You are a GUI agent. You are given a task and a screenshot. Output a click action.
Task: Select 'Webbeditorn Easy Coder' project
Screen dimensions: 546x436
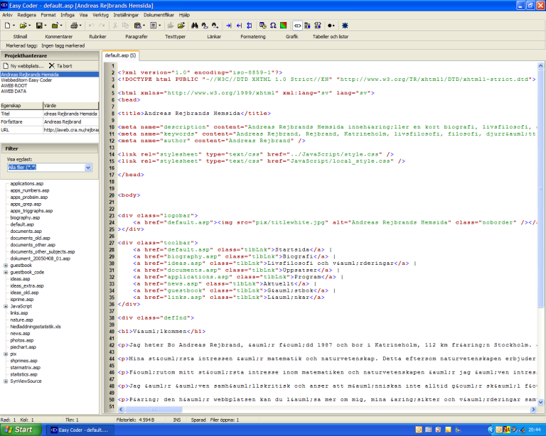click(26, 80)
